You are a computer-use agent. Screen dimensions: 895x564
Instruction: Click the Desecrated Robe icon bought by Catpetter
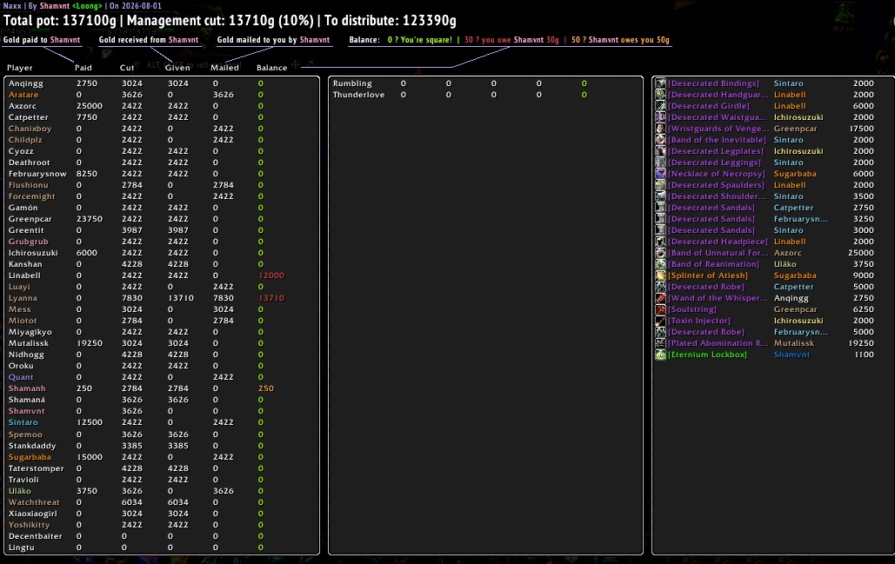[x=660, y=287]
